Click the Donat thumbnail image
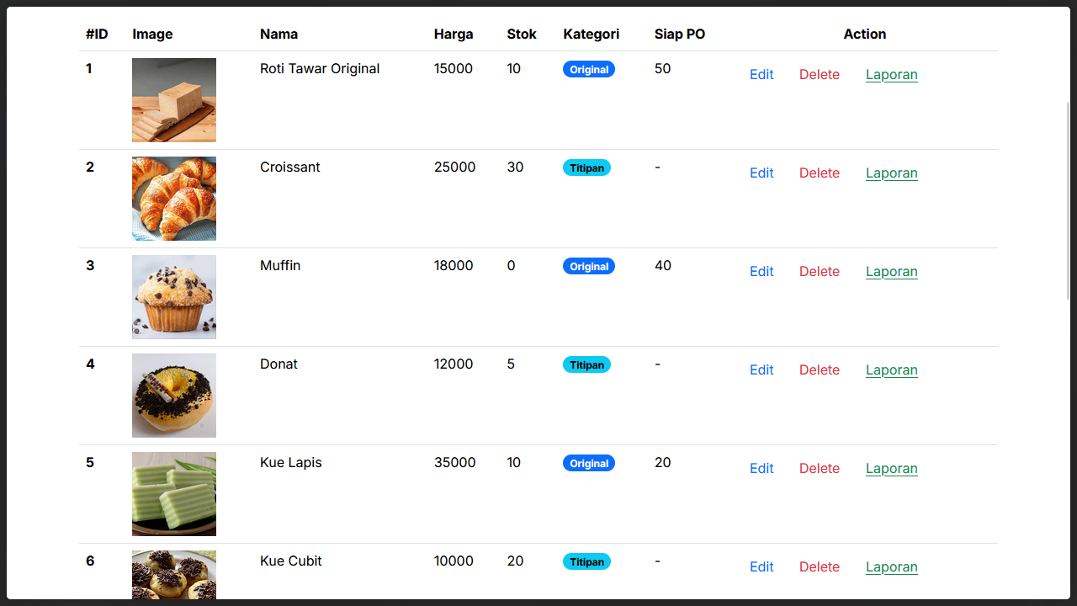 click(174, 396)
